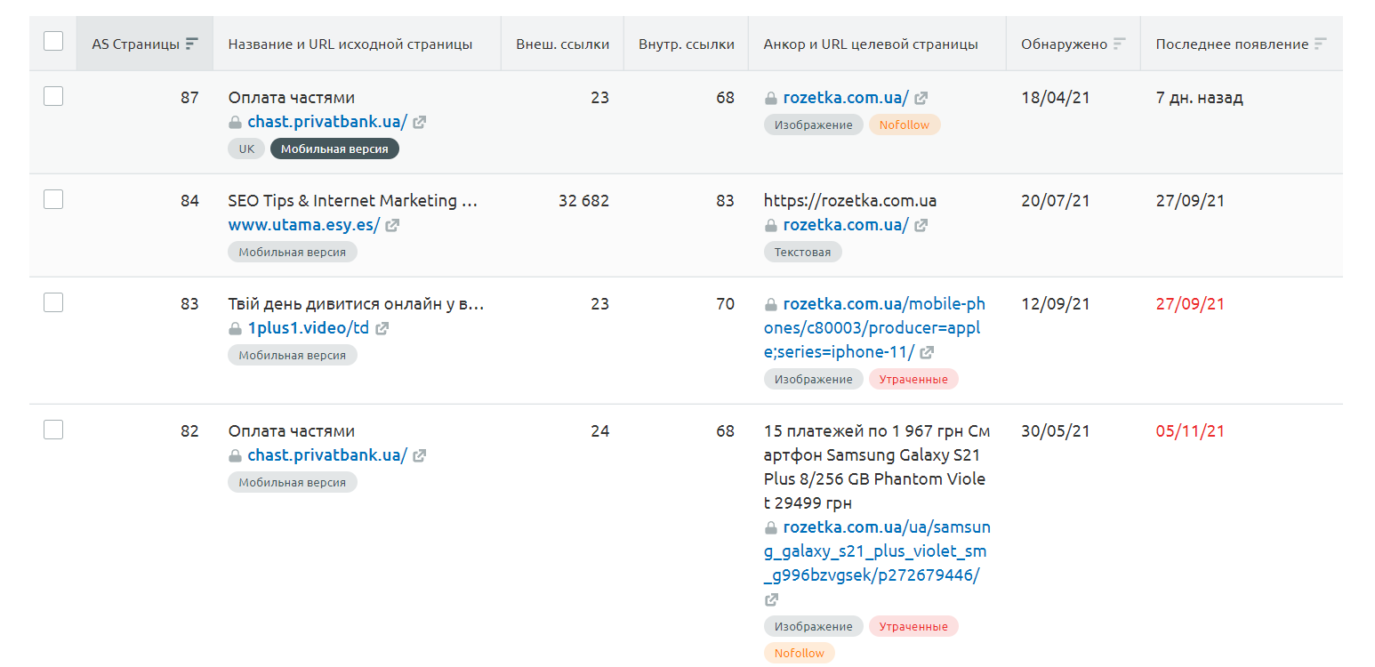Open rozetka samsung_galaxy_s21_plus_violet link

pyautogui.click(x=878, y=551)
